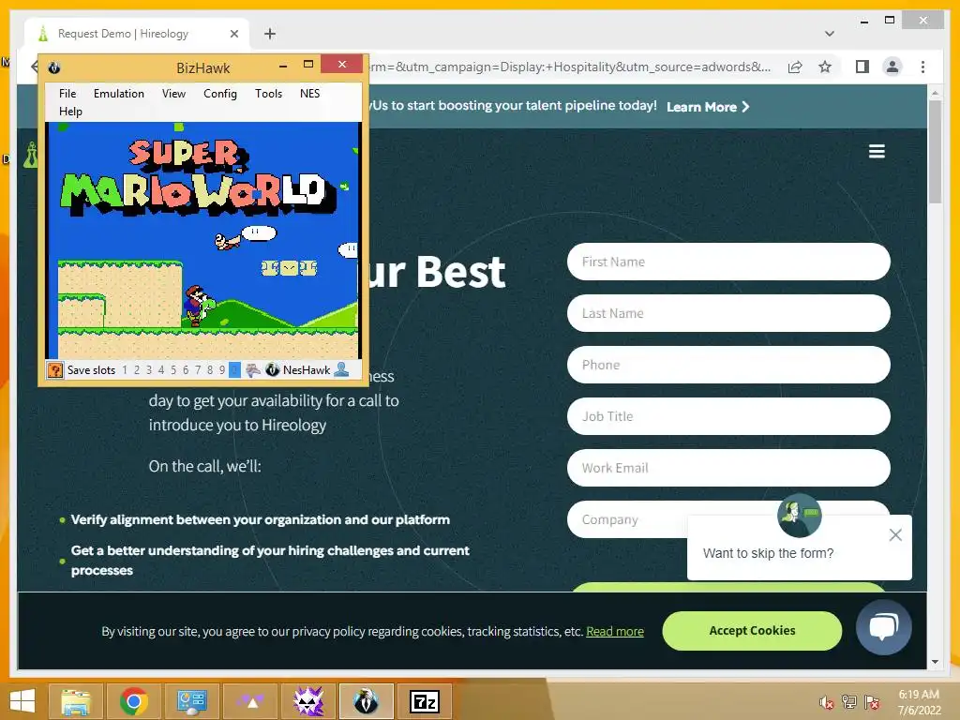This screenshot has width=960, height=720.
Task: Open the View menu in BizHawk
Action: click(173, 94)
